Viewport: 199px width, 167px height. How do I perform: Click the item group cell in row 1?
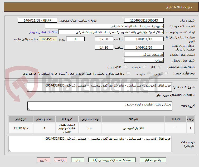(x=67, y=128)
